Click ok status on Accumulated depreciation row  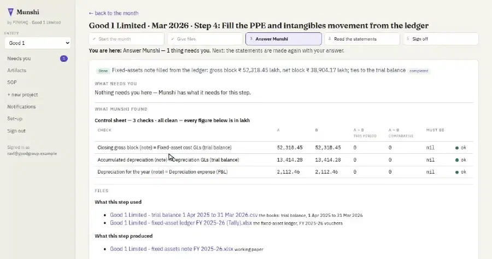[461, 160]
